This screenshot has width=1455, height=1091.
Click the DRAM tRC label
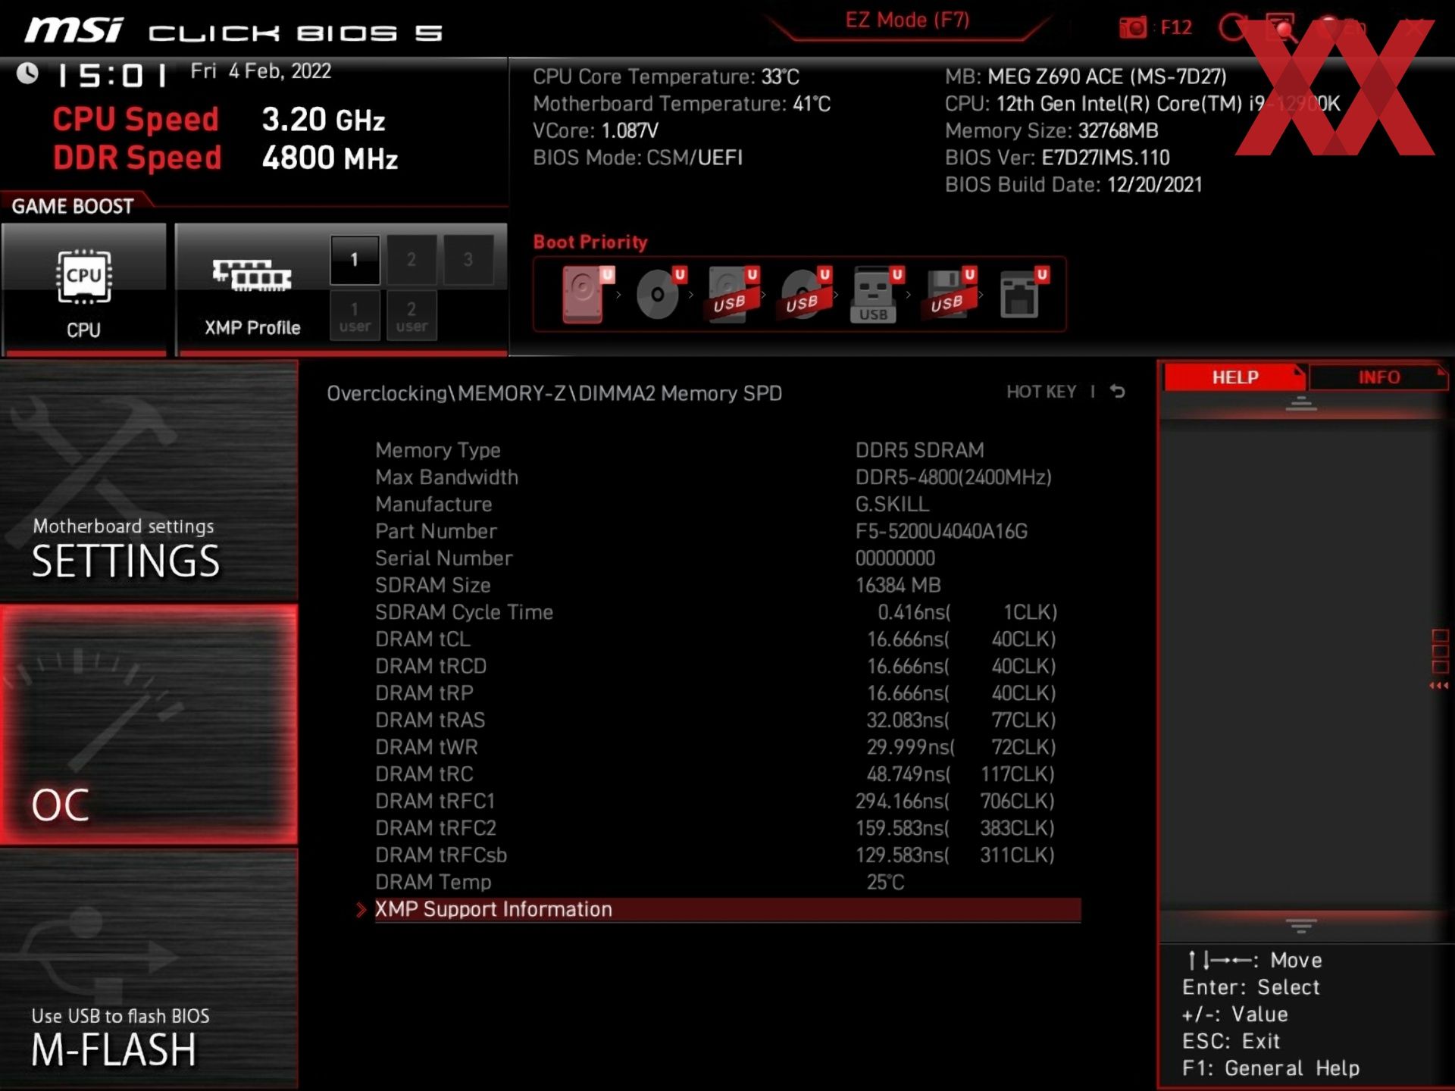pyautogui.click(x=424, y=774)
